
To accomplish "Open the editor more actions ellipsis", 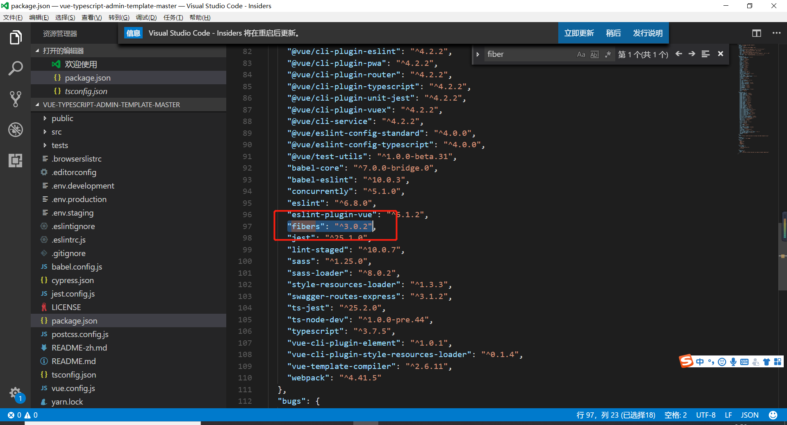I will click(776, 33).
